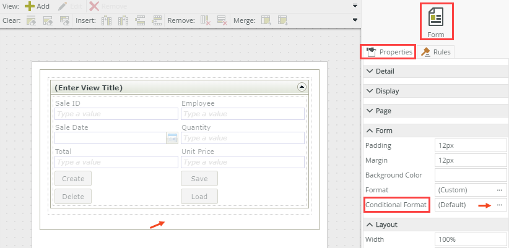Image resolution: width=509 pixels, height=248 pixels.
Task: Click the Width value field
Action: [x=471, y=239]
